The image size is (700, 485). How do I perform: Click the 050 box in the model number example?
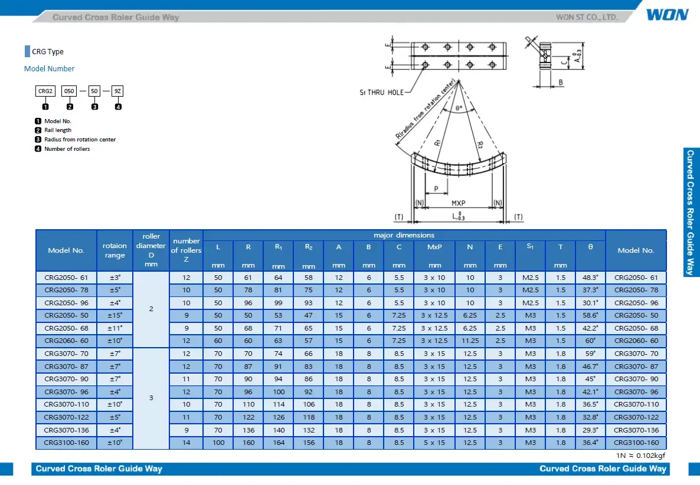coord(70,91)
